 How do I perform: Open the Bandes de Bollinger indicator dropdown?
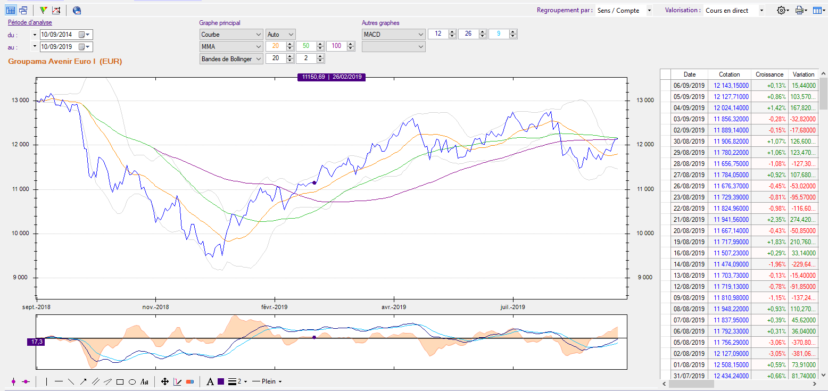[231, 59]
